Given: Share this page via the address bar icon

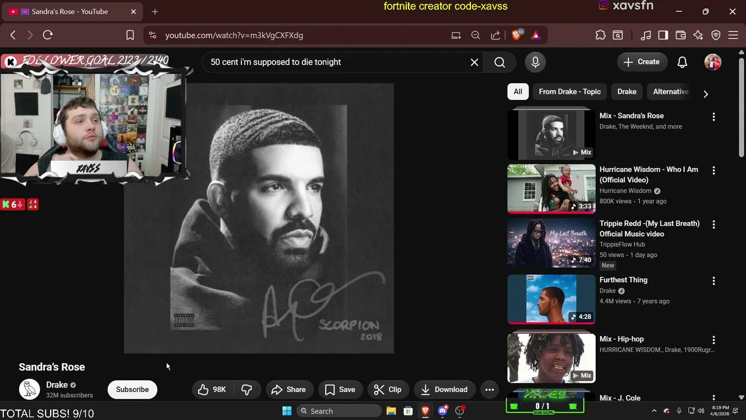Looking at the screenshot, I should (x=495, y=35).
